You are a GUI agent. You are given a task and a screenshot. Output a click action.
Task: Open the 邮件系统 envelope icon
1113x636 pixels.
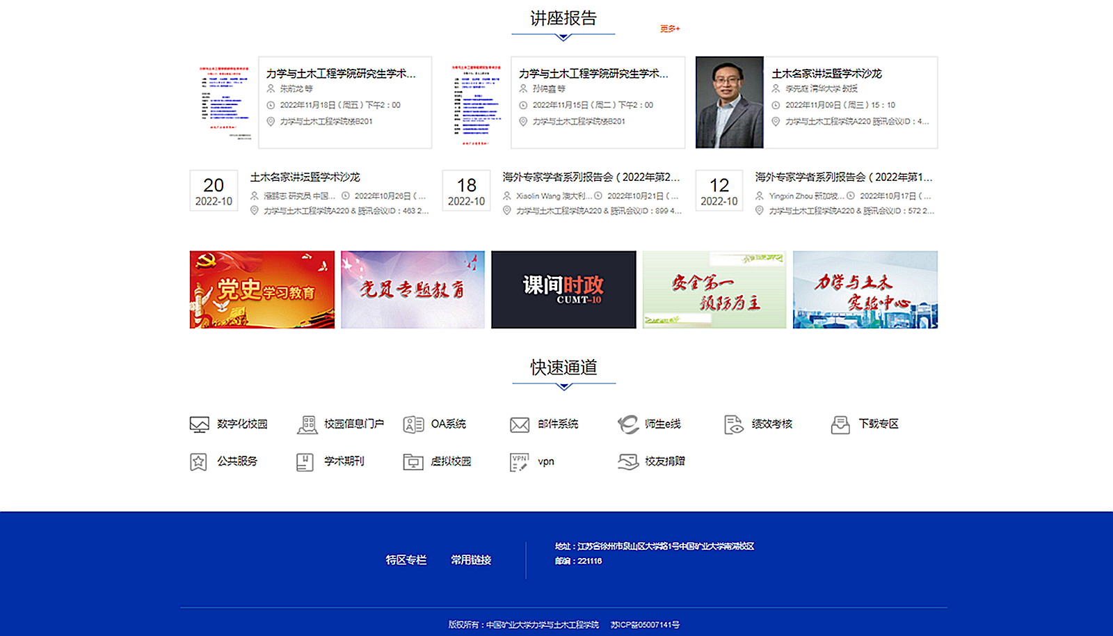(x=520, y=424)
